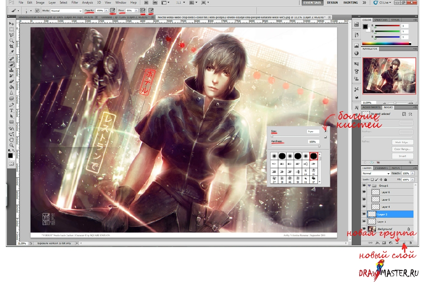The width and height of the screenshot is (422, 285).
Task: Switch to the Swatches tab
Action: [x=381, y=20]
